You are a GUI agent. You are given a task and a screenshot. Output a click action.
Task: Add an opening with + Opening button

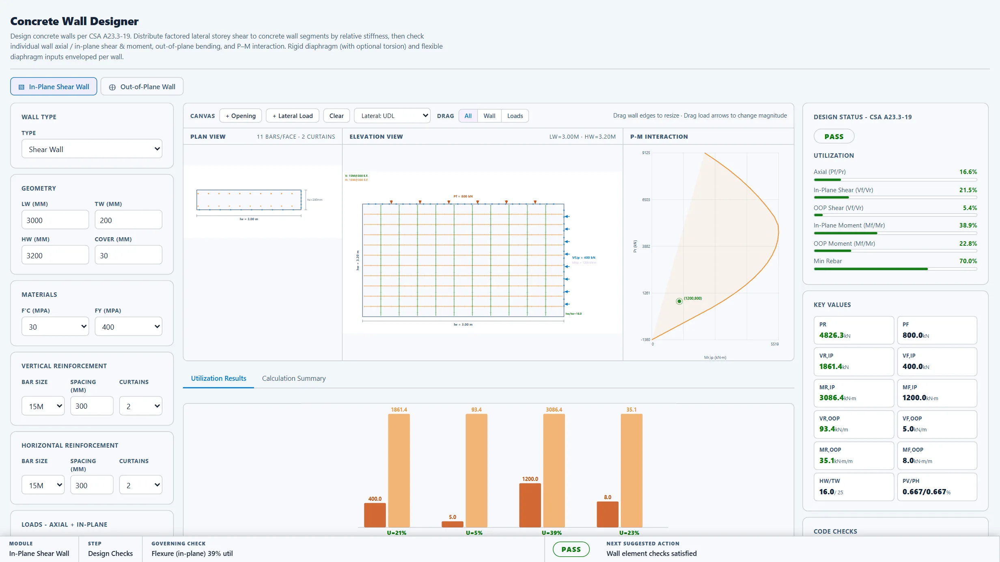[x=241, y=116]
